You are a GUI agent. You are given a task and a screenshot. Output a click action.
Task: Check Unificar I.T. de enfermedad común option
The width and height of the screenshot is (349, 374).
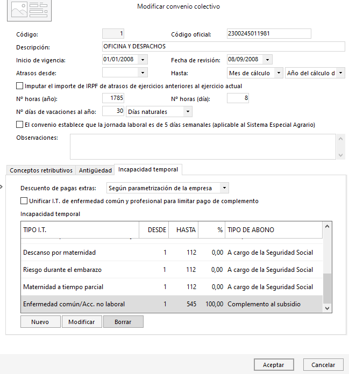[24, 201]
